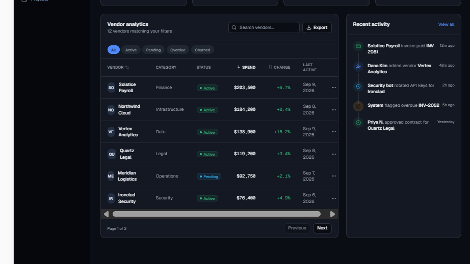
Task: Open row actions menu for Quartz Legal
Action: tap(333, 154)
